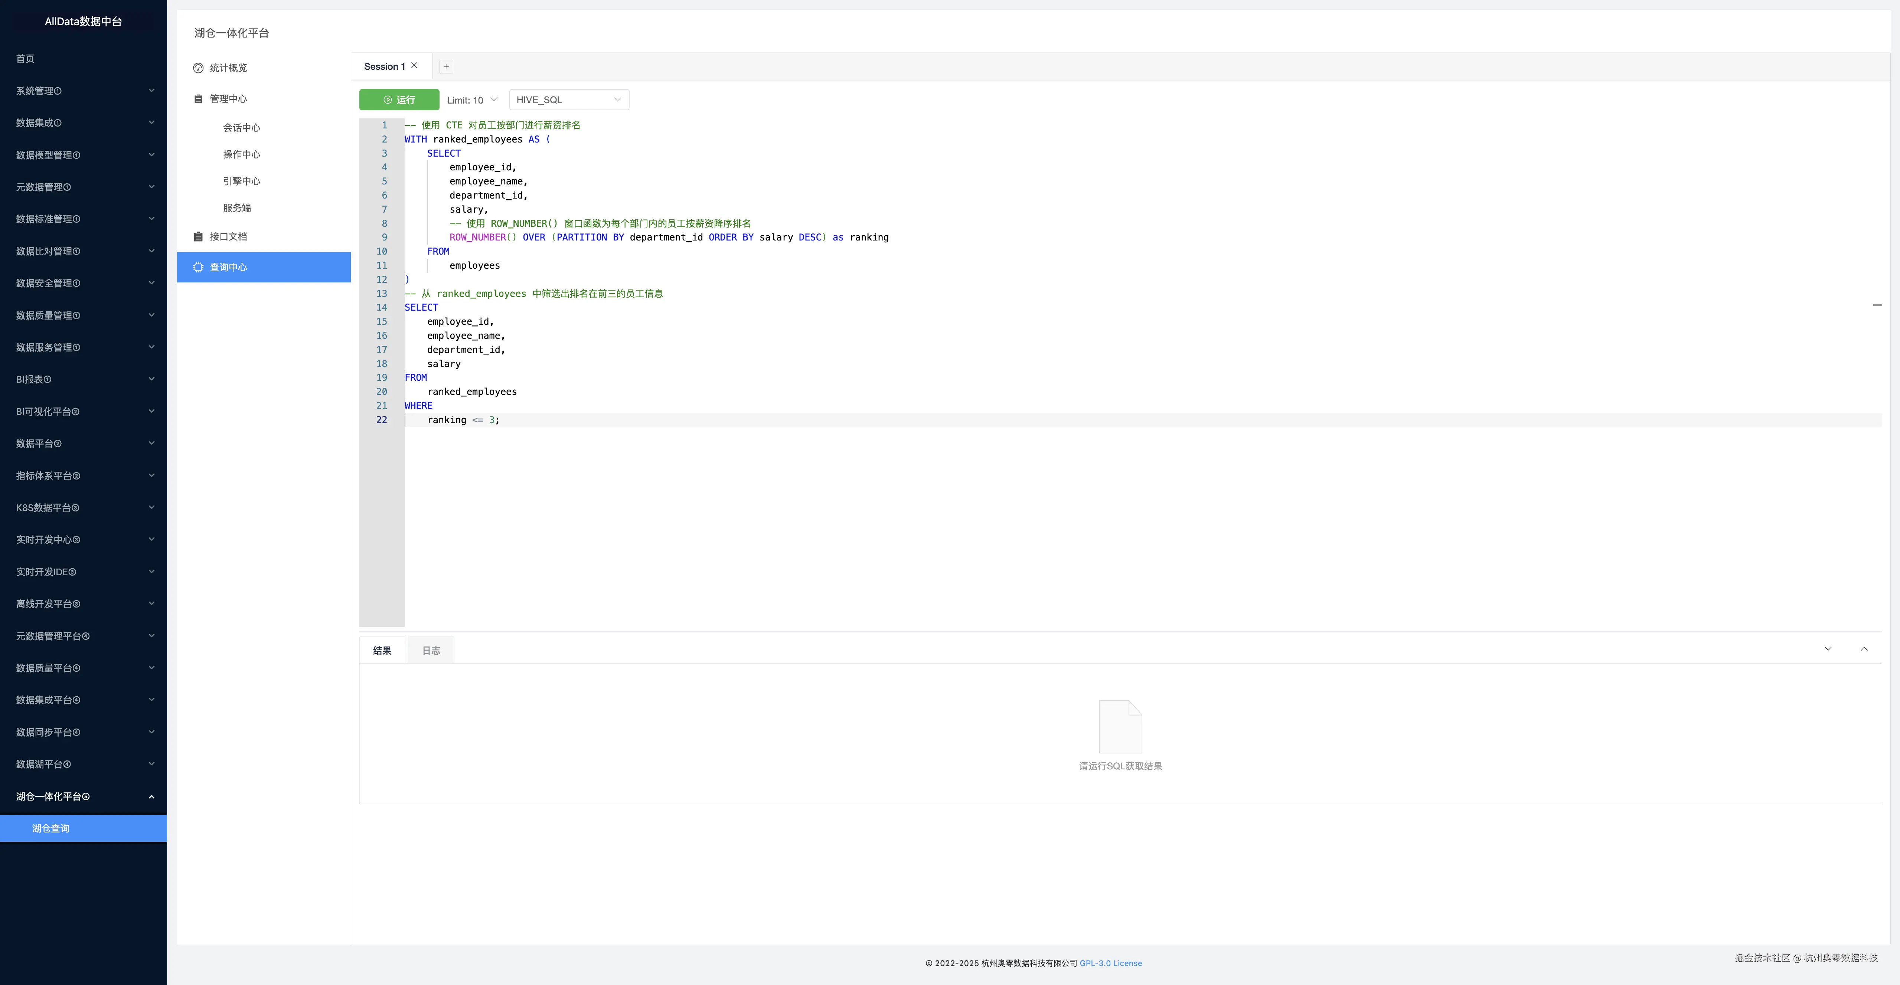This screenshot has height=985, width=1900.
Task: Expand 元数据管理① sidebar menu
Action: [84, 187]
